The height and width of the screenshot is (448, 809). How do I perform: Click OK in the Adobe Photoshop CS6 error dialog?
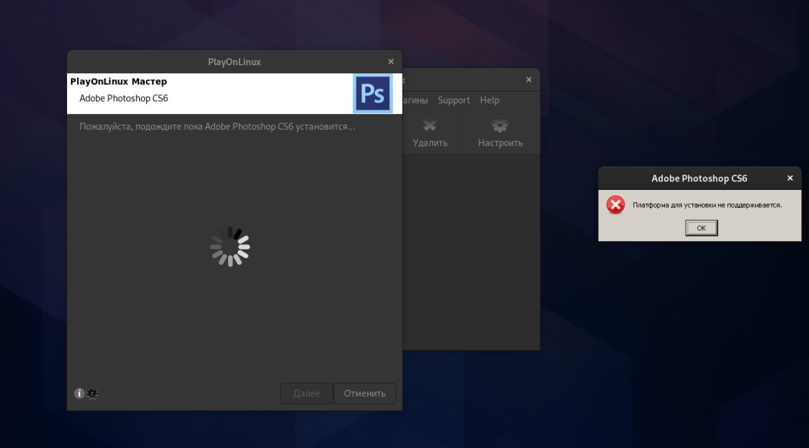pos(702,228)
